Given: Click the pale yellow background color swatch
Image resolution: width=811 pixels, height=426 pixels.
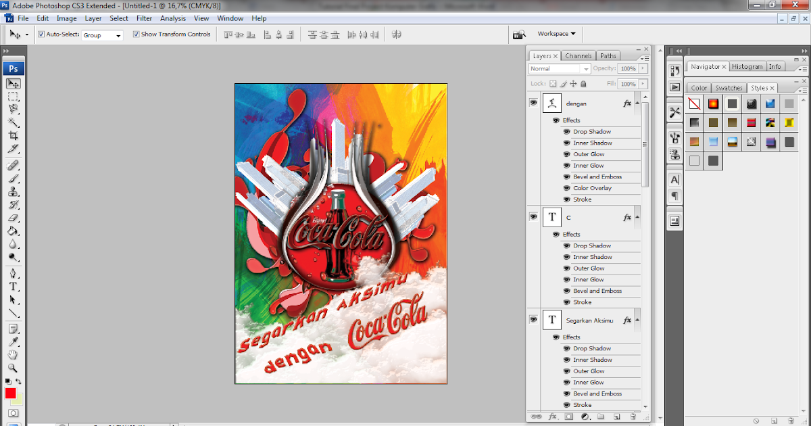Looking at the screenshot, I should click(18, 399).
